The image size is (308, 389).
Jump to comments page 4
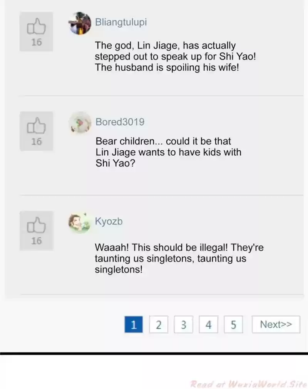pos(208,325)
